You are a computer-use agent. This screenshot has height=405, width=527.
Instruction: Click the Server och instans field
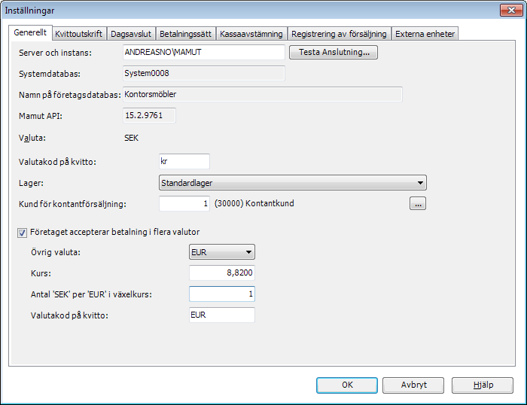click(x=204, y=53)
